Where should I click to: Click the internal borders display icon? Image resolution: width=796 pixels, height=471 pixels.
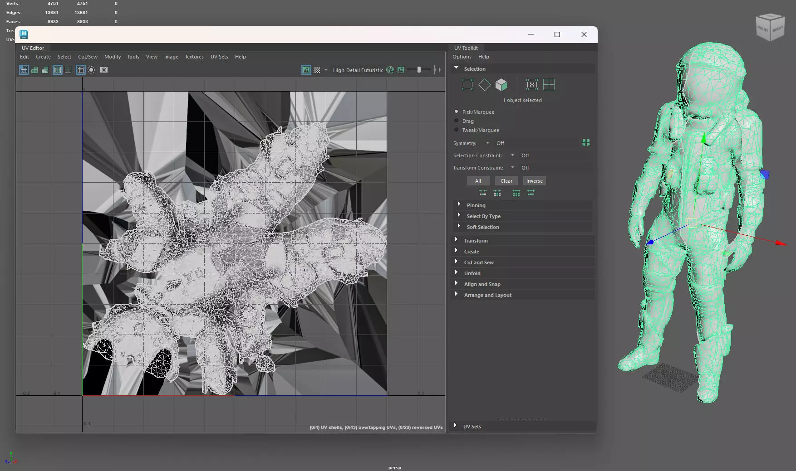(x=68, y=70)
